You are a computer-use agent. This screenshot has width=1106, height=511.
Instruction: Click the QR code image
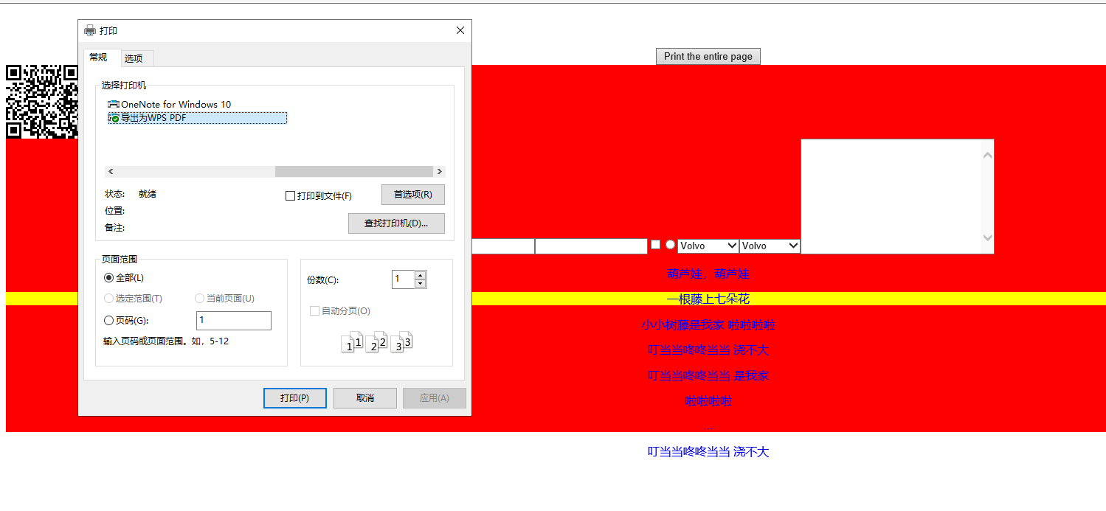(x=41, y=101)
